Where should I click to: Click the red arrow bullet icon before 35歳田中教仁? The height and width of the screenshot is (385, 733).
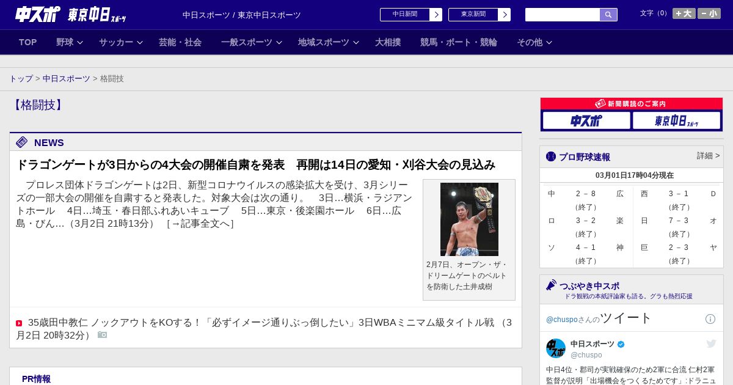[x=19, y=323]
